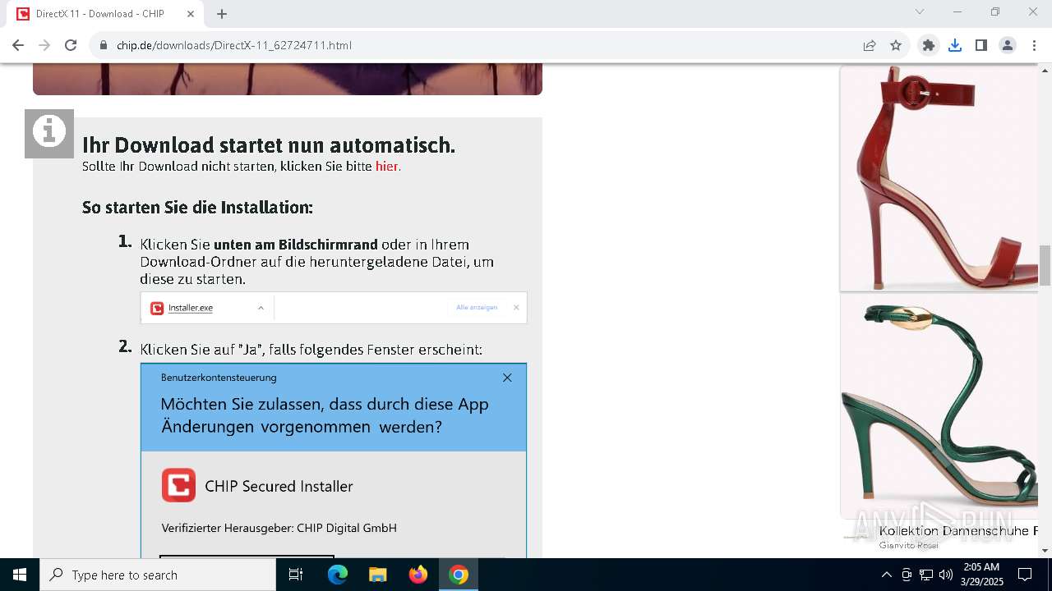Click the green snake-strap sandal ad

[x=939, y=406]
